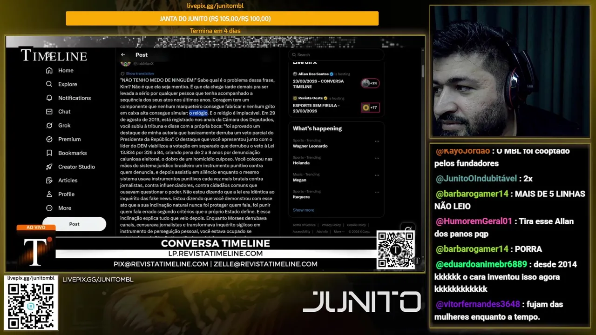Open options for Itaquera trend

[x=377, y=191]
